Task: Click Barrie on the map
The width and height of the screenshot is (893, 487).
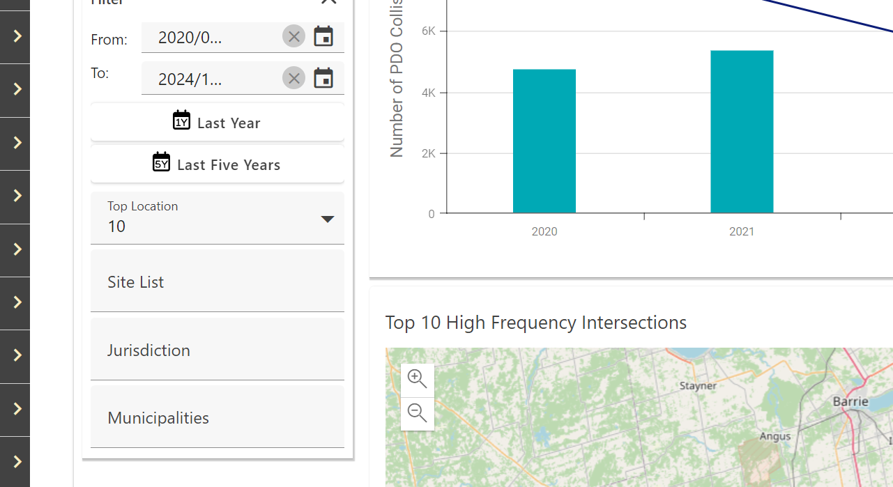Action: [850, 401]
